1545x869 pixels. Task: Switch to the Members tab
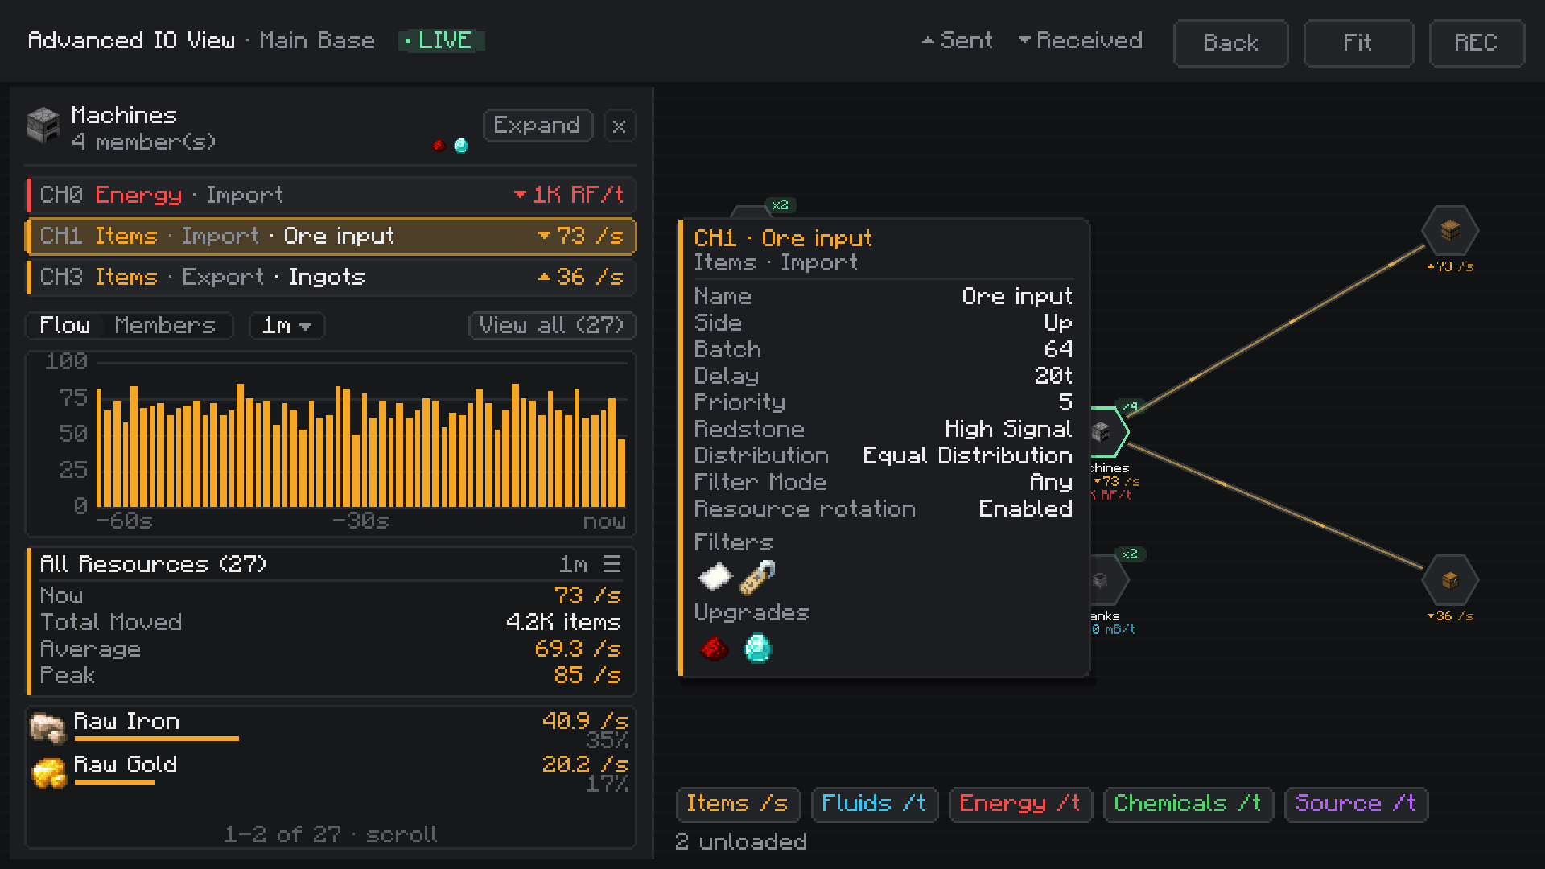click(x=165, y=325)
